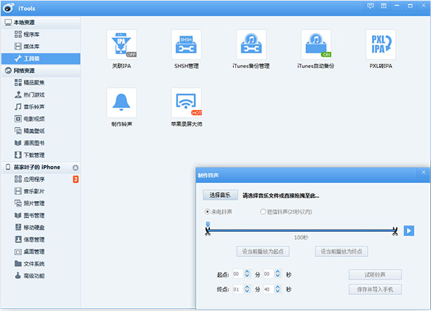Click the 保存并导入手机 button
This screenshot has width=431, height=311.
click(376, 289)
